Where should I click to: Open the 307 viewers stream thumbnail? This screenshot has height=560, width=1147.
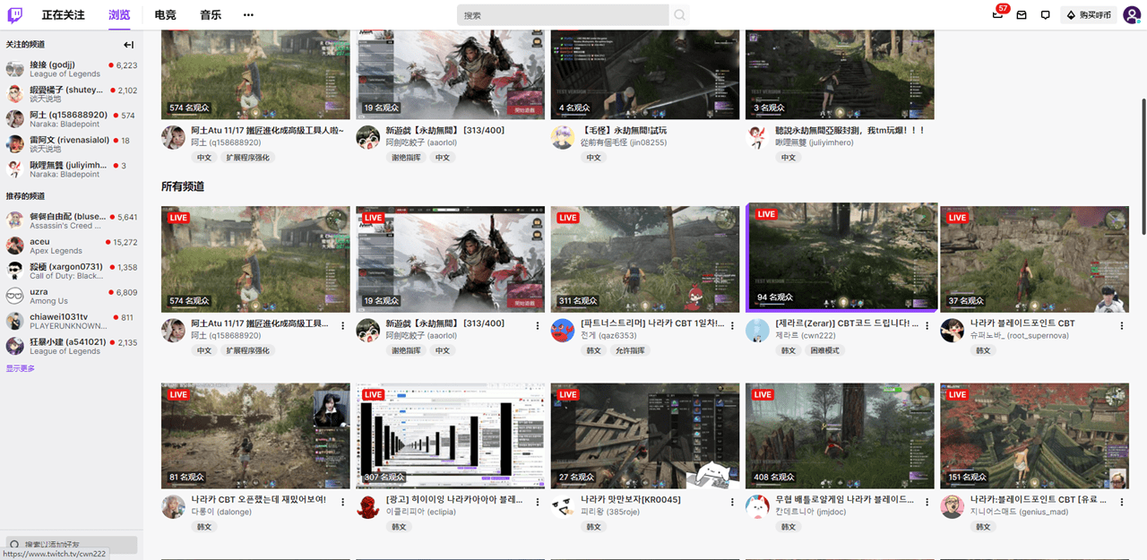point(451,436)
